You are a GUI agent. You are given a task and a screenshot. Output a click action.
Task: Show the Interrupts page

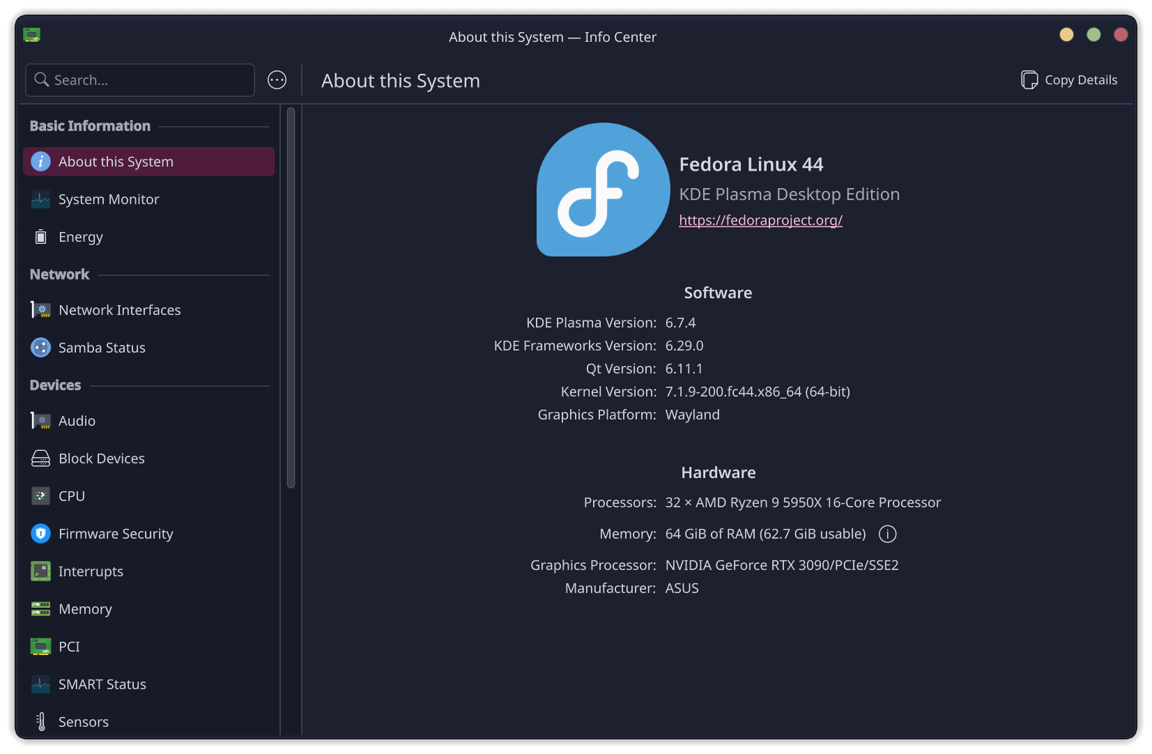148,571
